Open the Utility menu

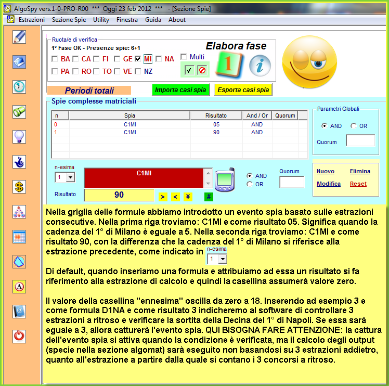101,20
